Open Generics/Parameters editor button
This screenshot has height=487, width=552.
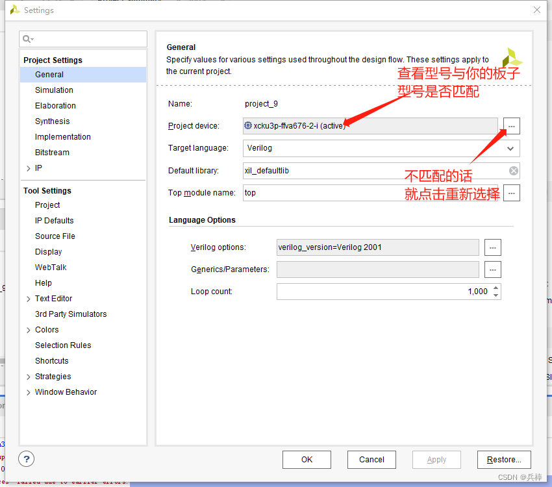tap(492, 269)
